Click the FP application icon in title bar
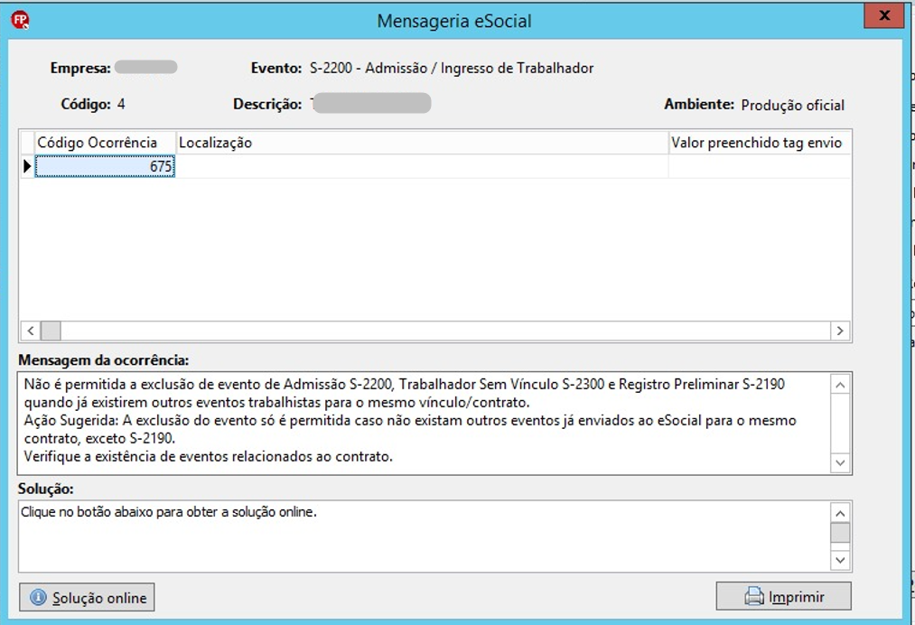The image size is (915, 625). point(21,21)
